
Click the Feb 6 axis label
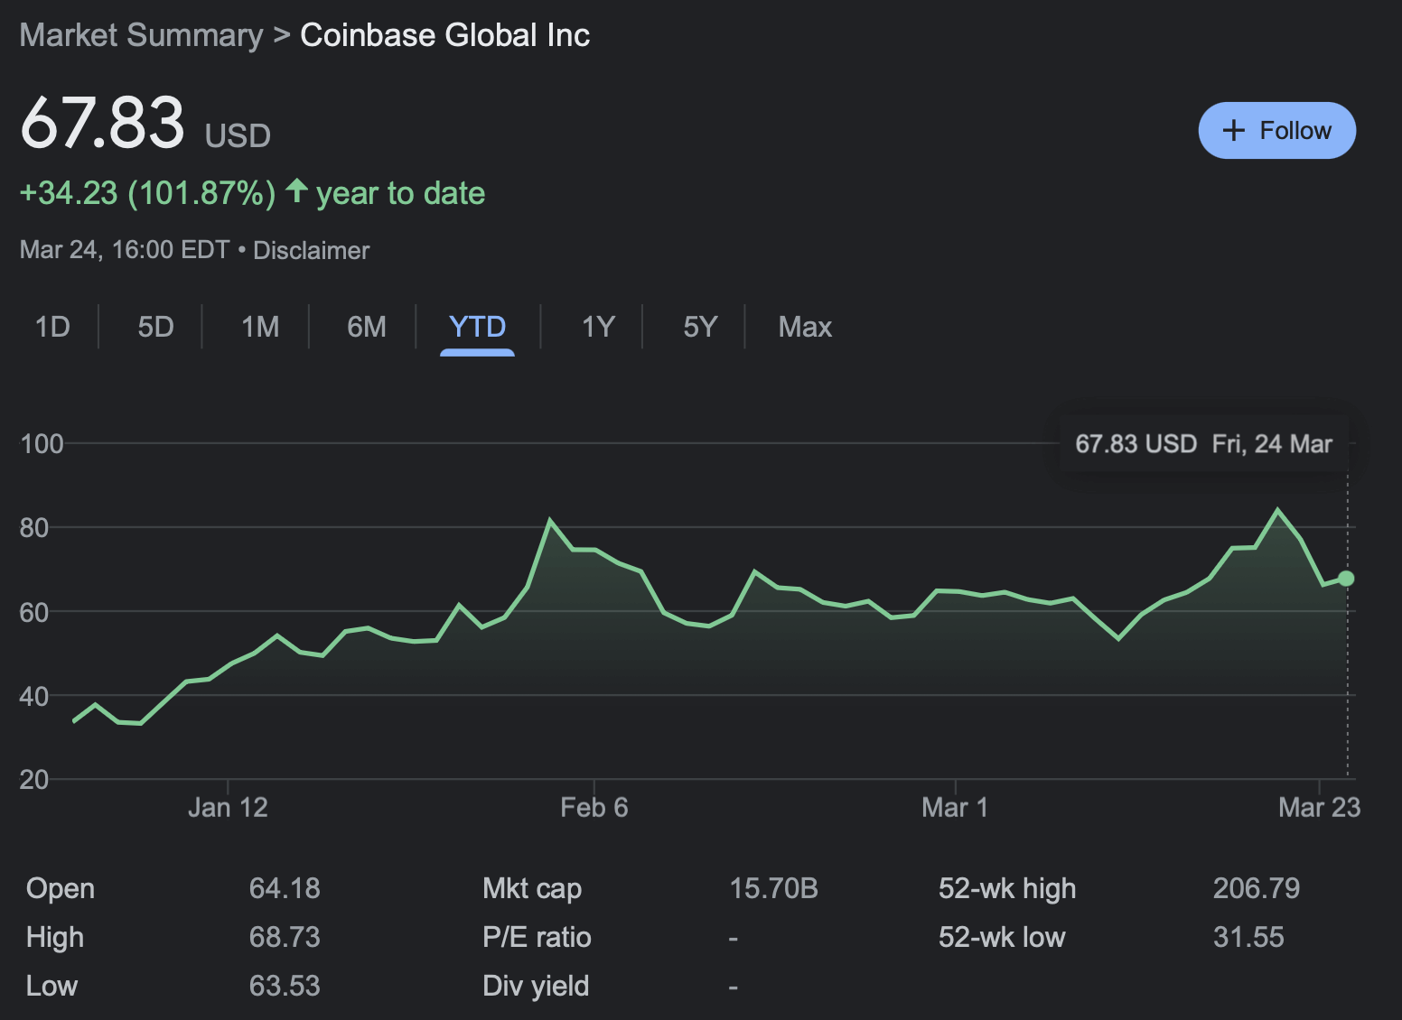594,807
